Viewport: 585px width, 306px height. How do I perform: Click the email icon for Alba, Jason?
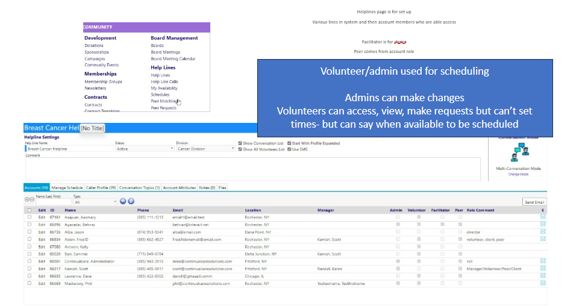[x=543, y=232]
